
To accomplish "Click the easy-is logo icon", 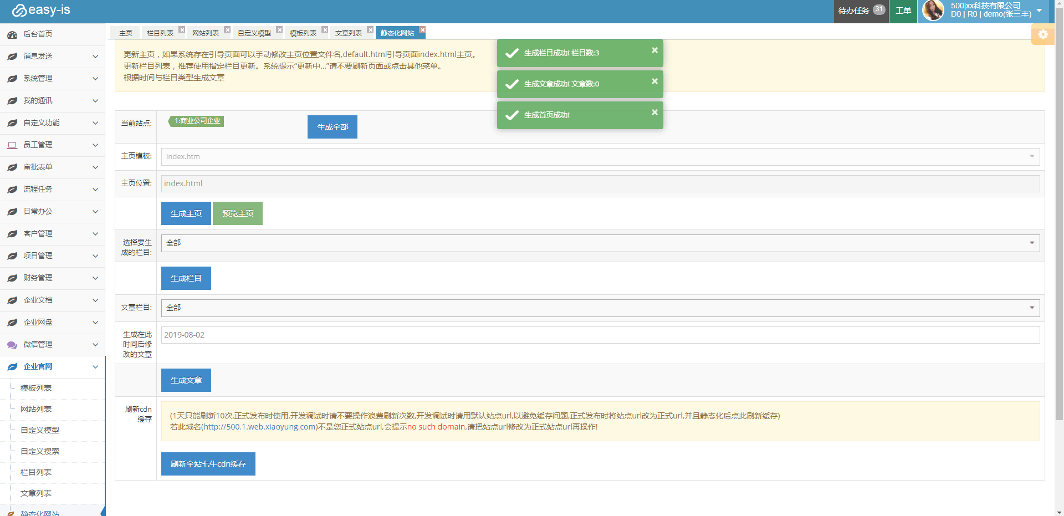I will 19,11.
